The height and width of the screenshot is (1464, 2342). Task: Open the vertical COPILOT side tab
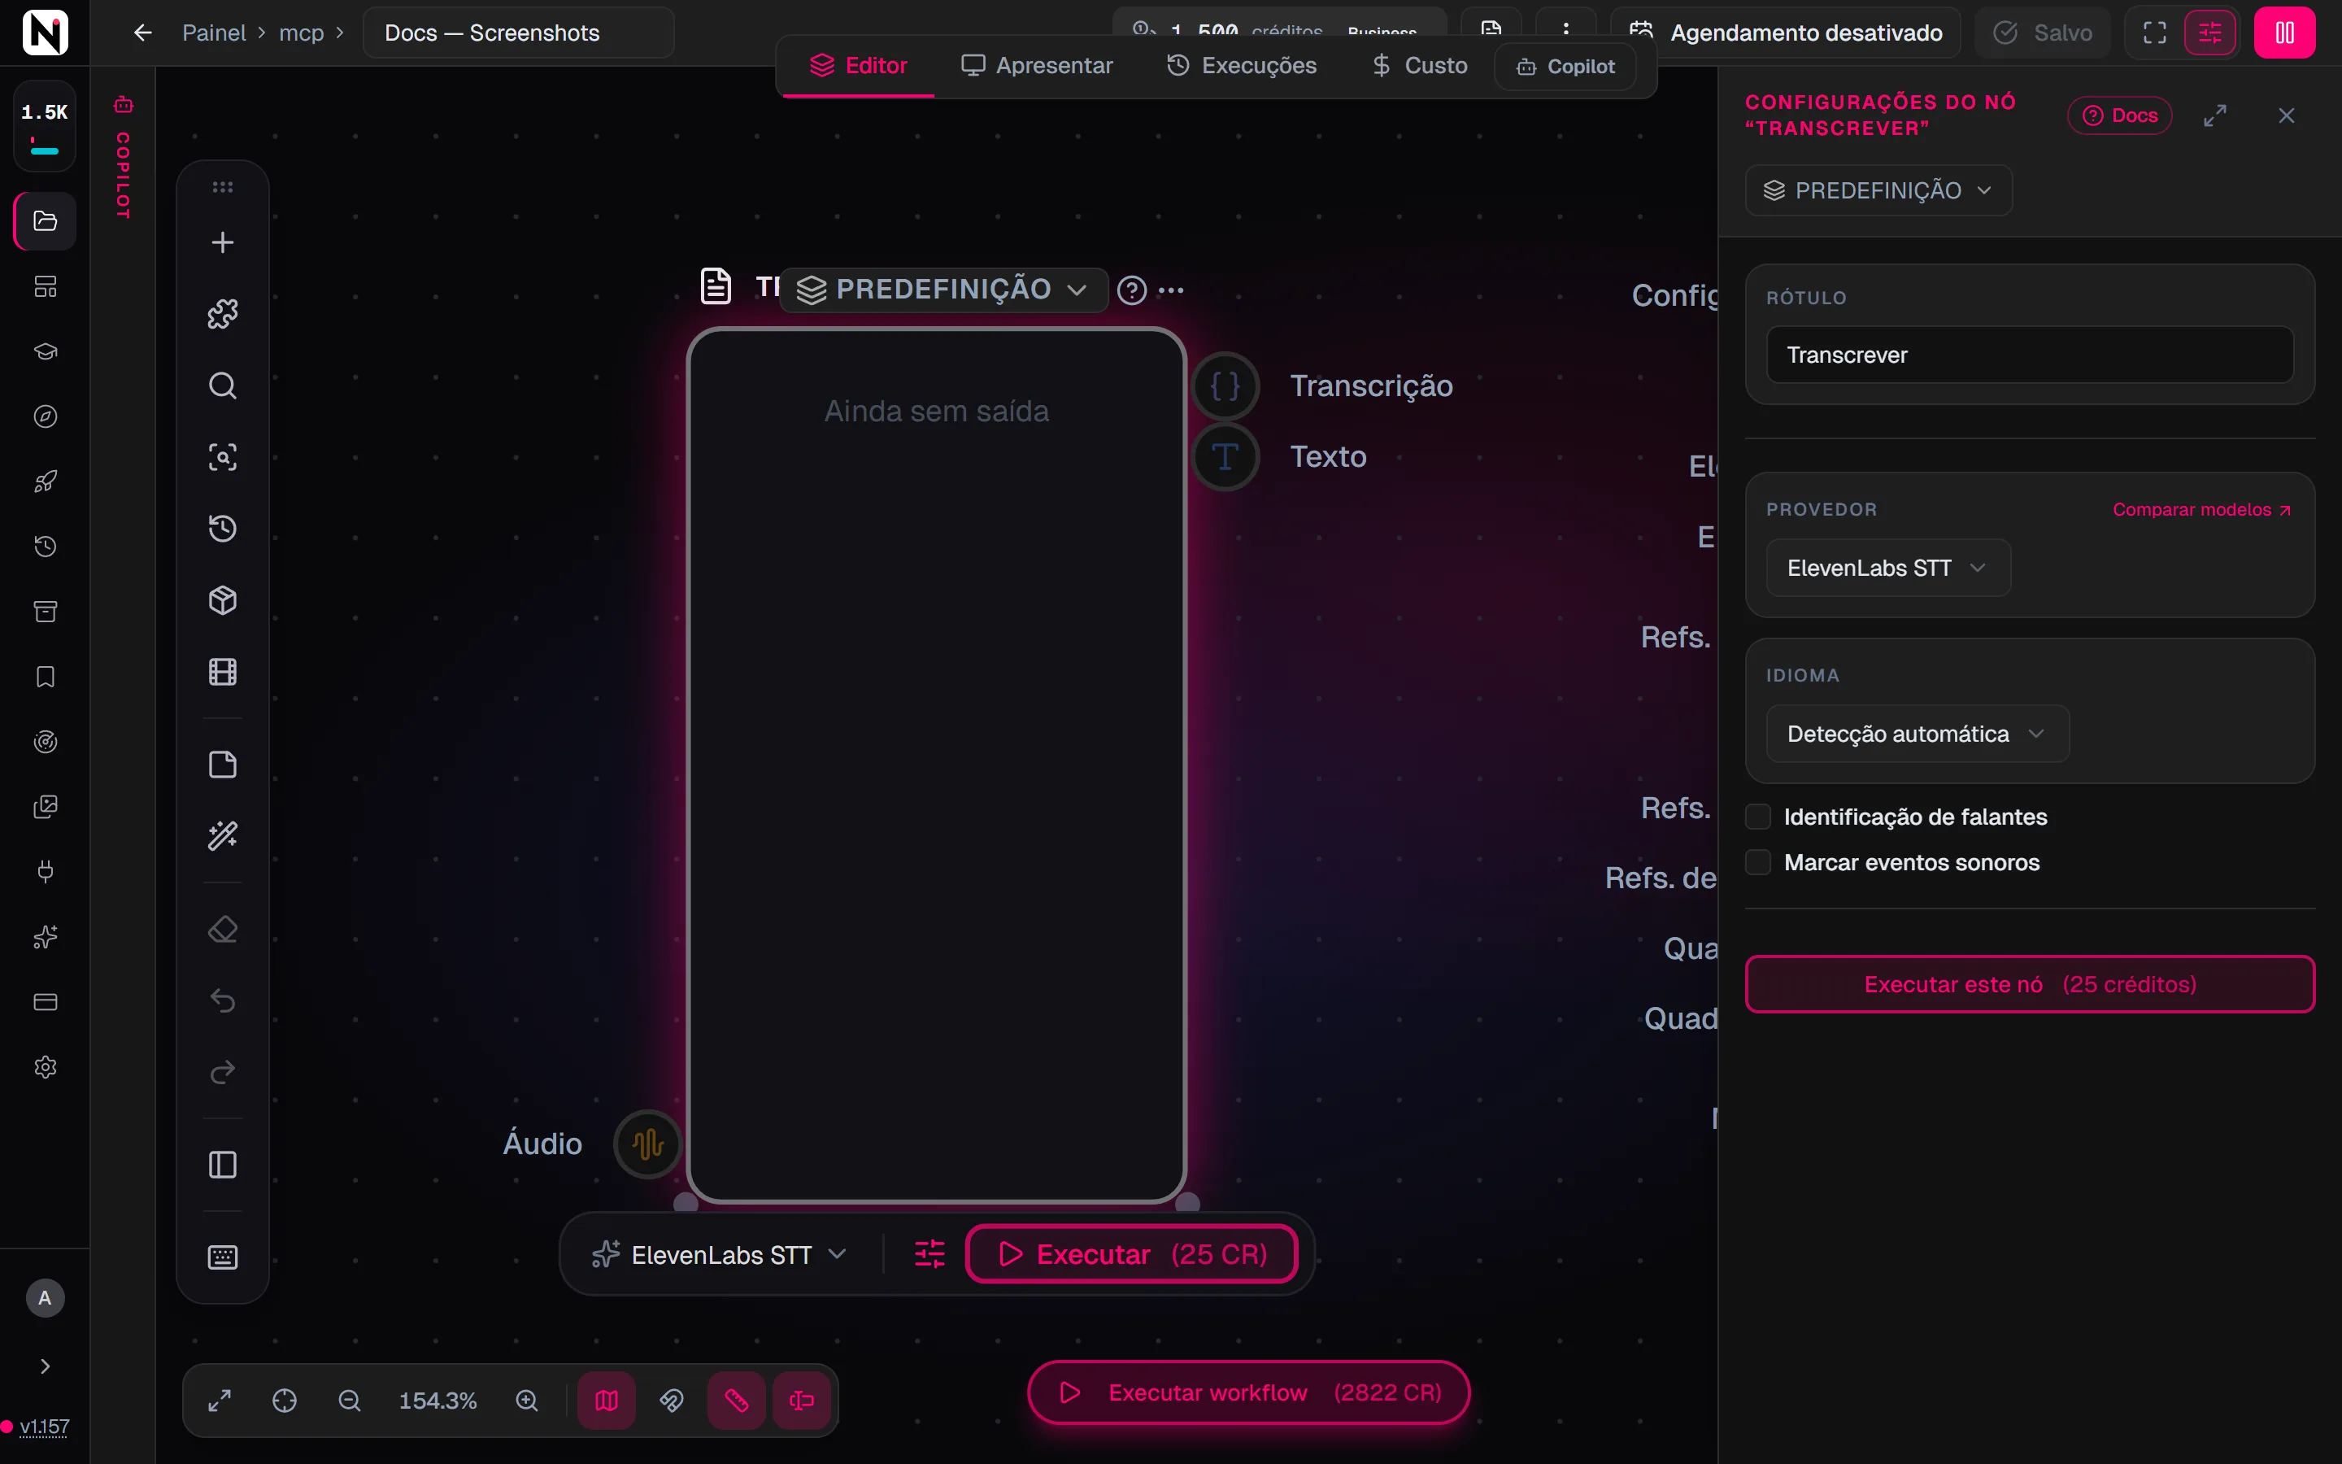tap(123, 157)
